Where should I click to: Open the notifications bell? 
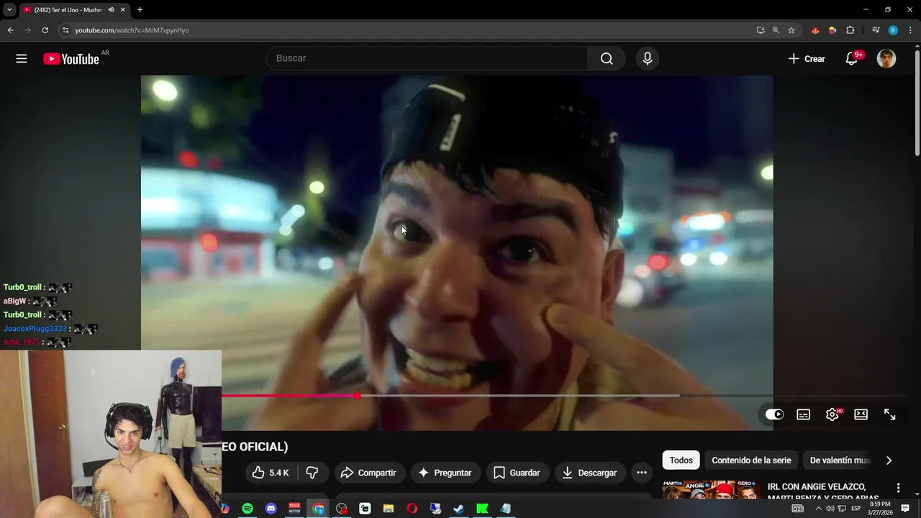852,59
